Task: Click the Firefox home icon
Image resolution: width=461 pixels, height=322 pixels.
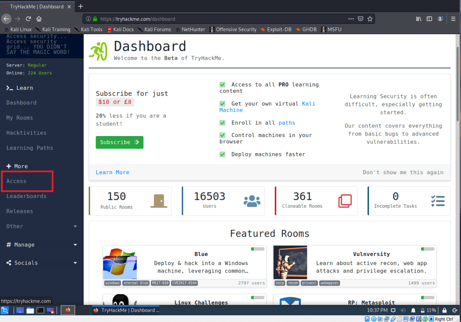Action: tap(39, 19)
